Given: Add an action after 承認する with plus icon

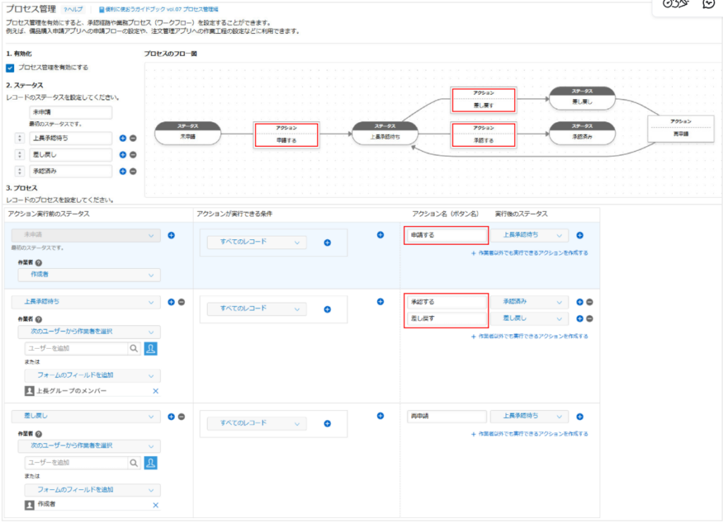Looking at the screenshot, I should (580, 302).
